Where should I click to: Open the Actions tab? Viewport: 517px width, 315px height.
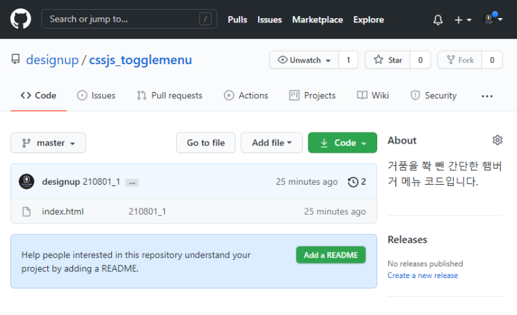coord(246,95)
